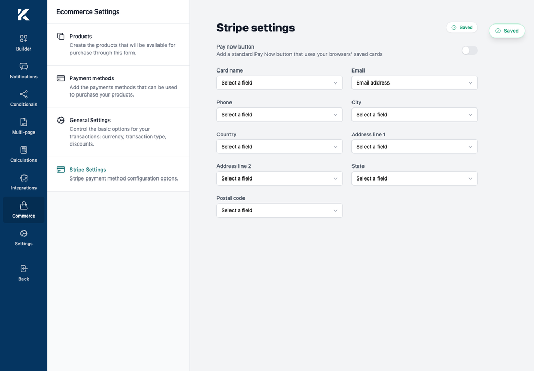Select the Multi-page document icon
Screen dimensions: 534x371
pyautogui.click(x=23, y=122)
